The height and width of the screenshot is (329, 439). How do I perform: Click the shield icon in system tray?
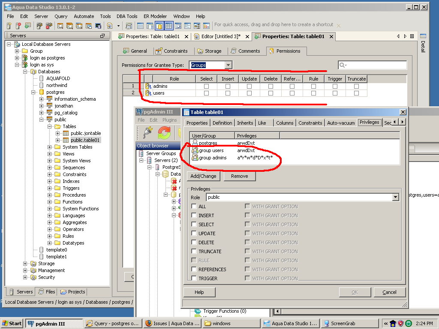[401, 323]
